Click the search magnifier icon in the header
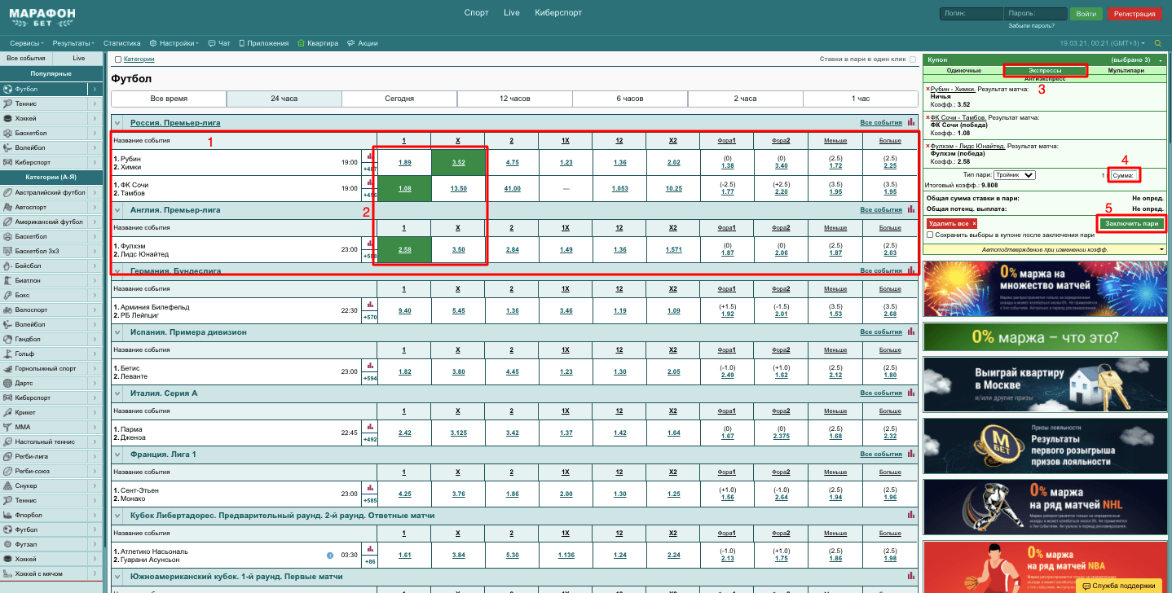 pos(1157,43)
